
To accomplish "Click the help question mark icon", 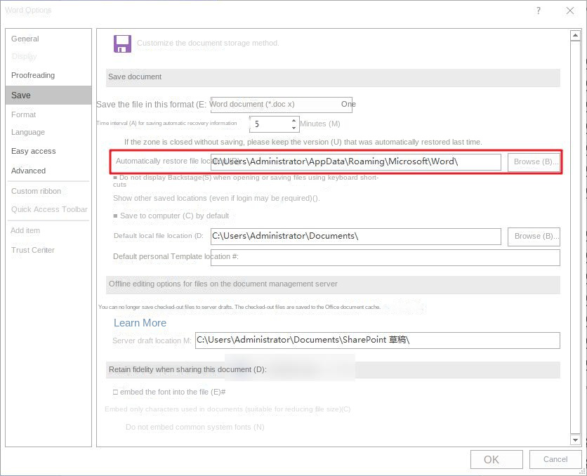I will [539, 11].
